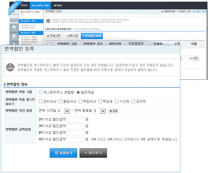Click the GUIDE icon in the popup dialog
Viewport: 208px width, 173px height.
click(10, 67)
